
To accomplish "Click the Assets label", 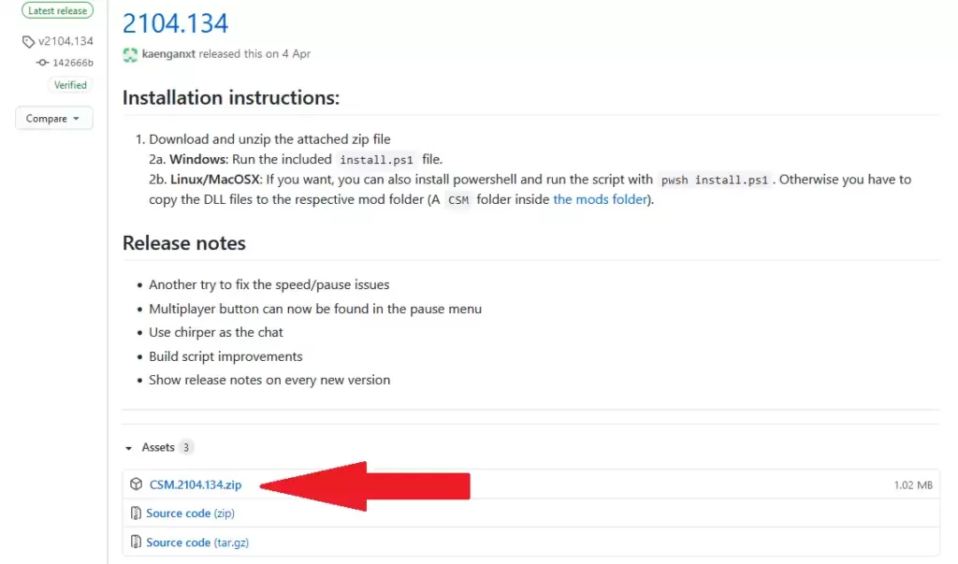I will click(158, 448).
